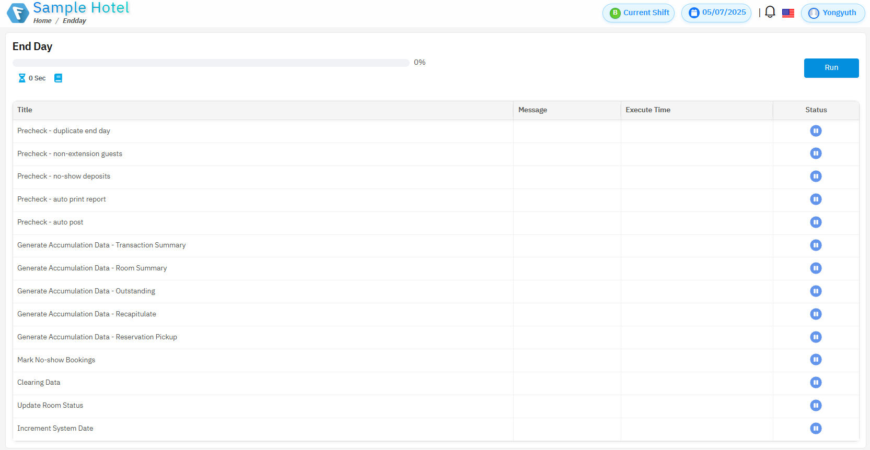The height and width of the screenshot is (450, 870).
Task: Click the blue log book icon
Action: coord(58,78)
